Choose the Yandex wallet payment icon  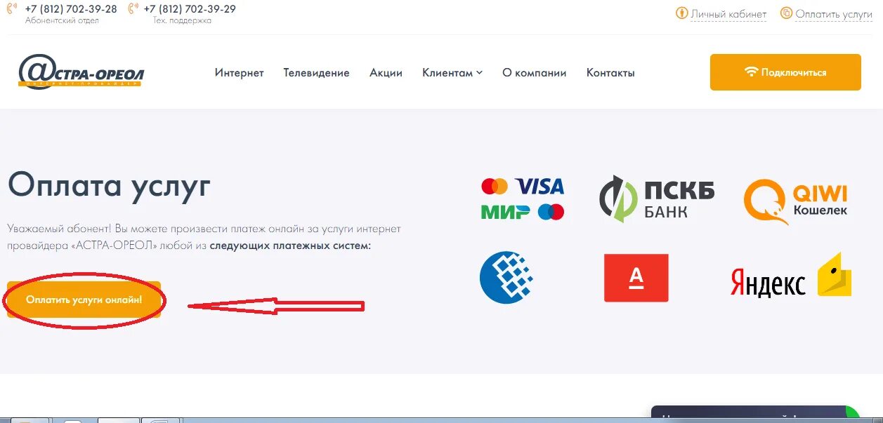(791, 276)
